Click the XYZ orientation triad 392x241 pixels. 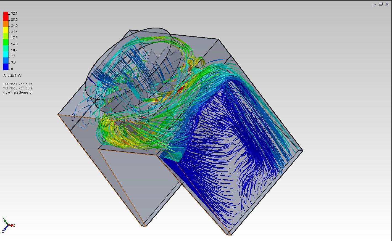point(8,224)
